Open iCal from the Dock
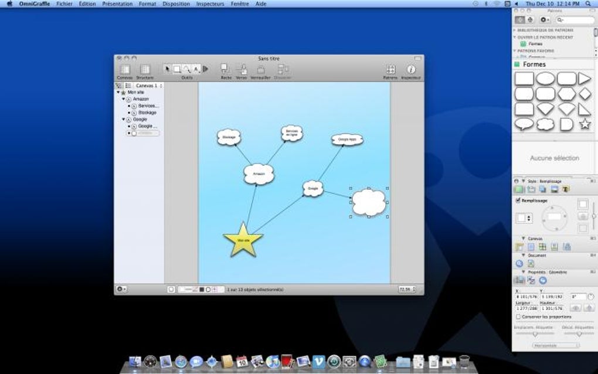The width and height of the screenshot is (598, 374). click(242, 361)
